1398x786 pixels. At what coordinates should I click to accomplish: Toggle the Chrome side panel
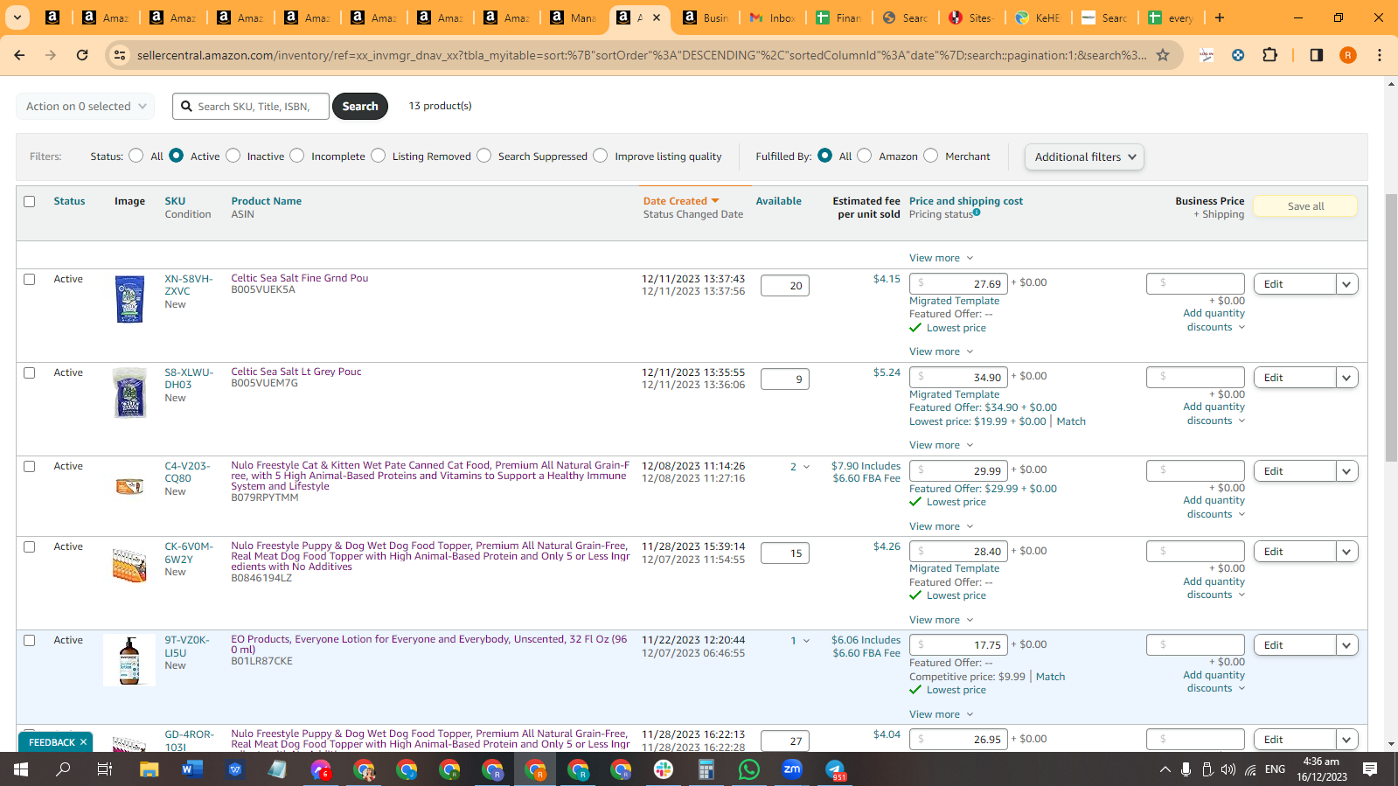pos(1316,55)
